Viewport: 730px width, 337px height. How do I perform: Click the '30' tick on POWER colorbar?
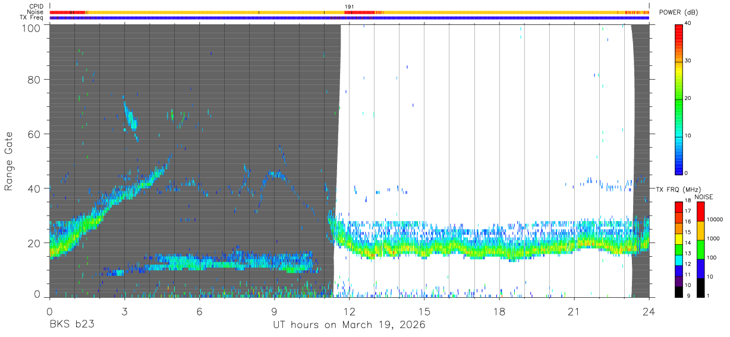pyautogui.click(x=689, y=61)
